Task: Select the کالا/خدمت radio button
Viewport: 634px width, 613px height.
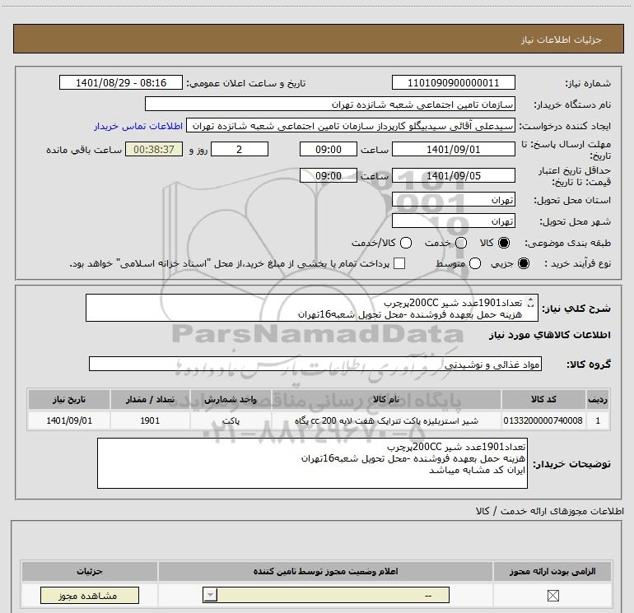Action: coord(406,243)
